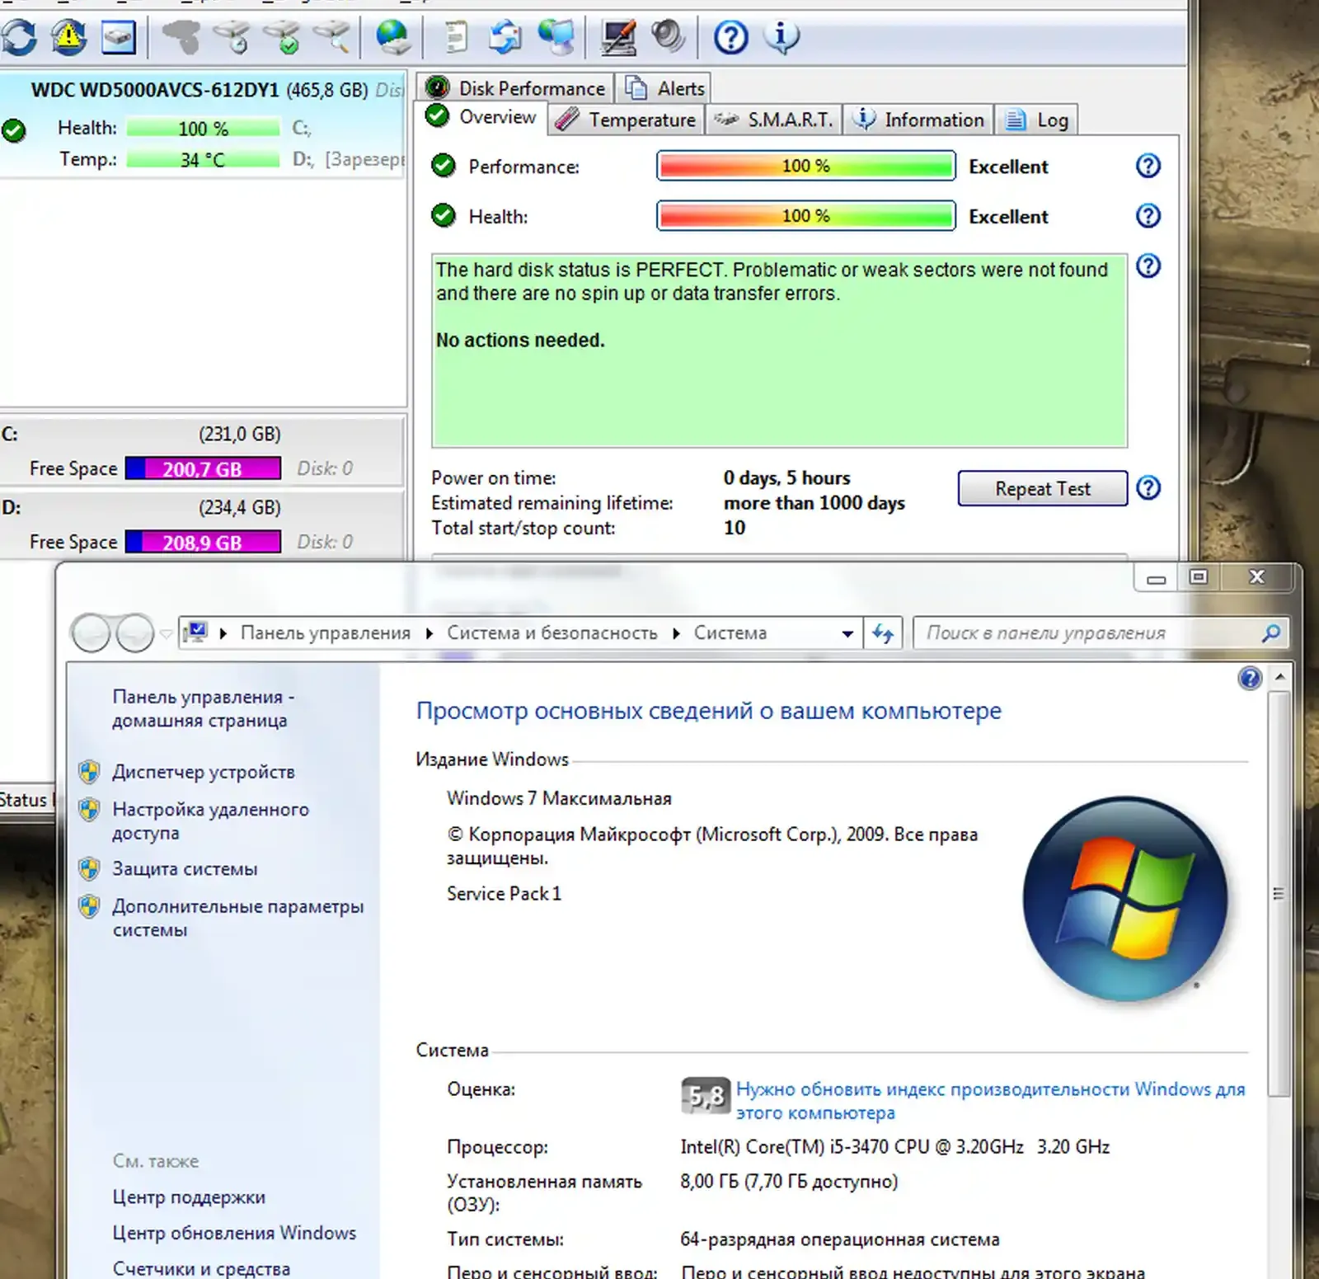Click the forward arrow in Control Panel window
The width and height of the screenshot is (1319, 1279).
click(x=134, y=633)
